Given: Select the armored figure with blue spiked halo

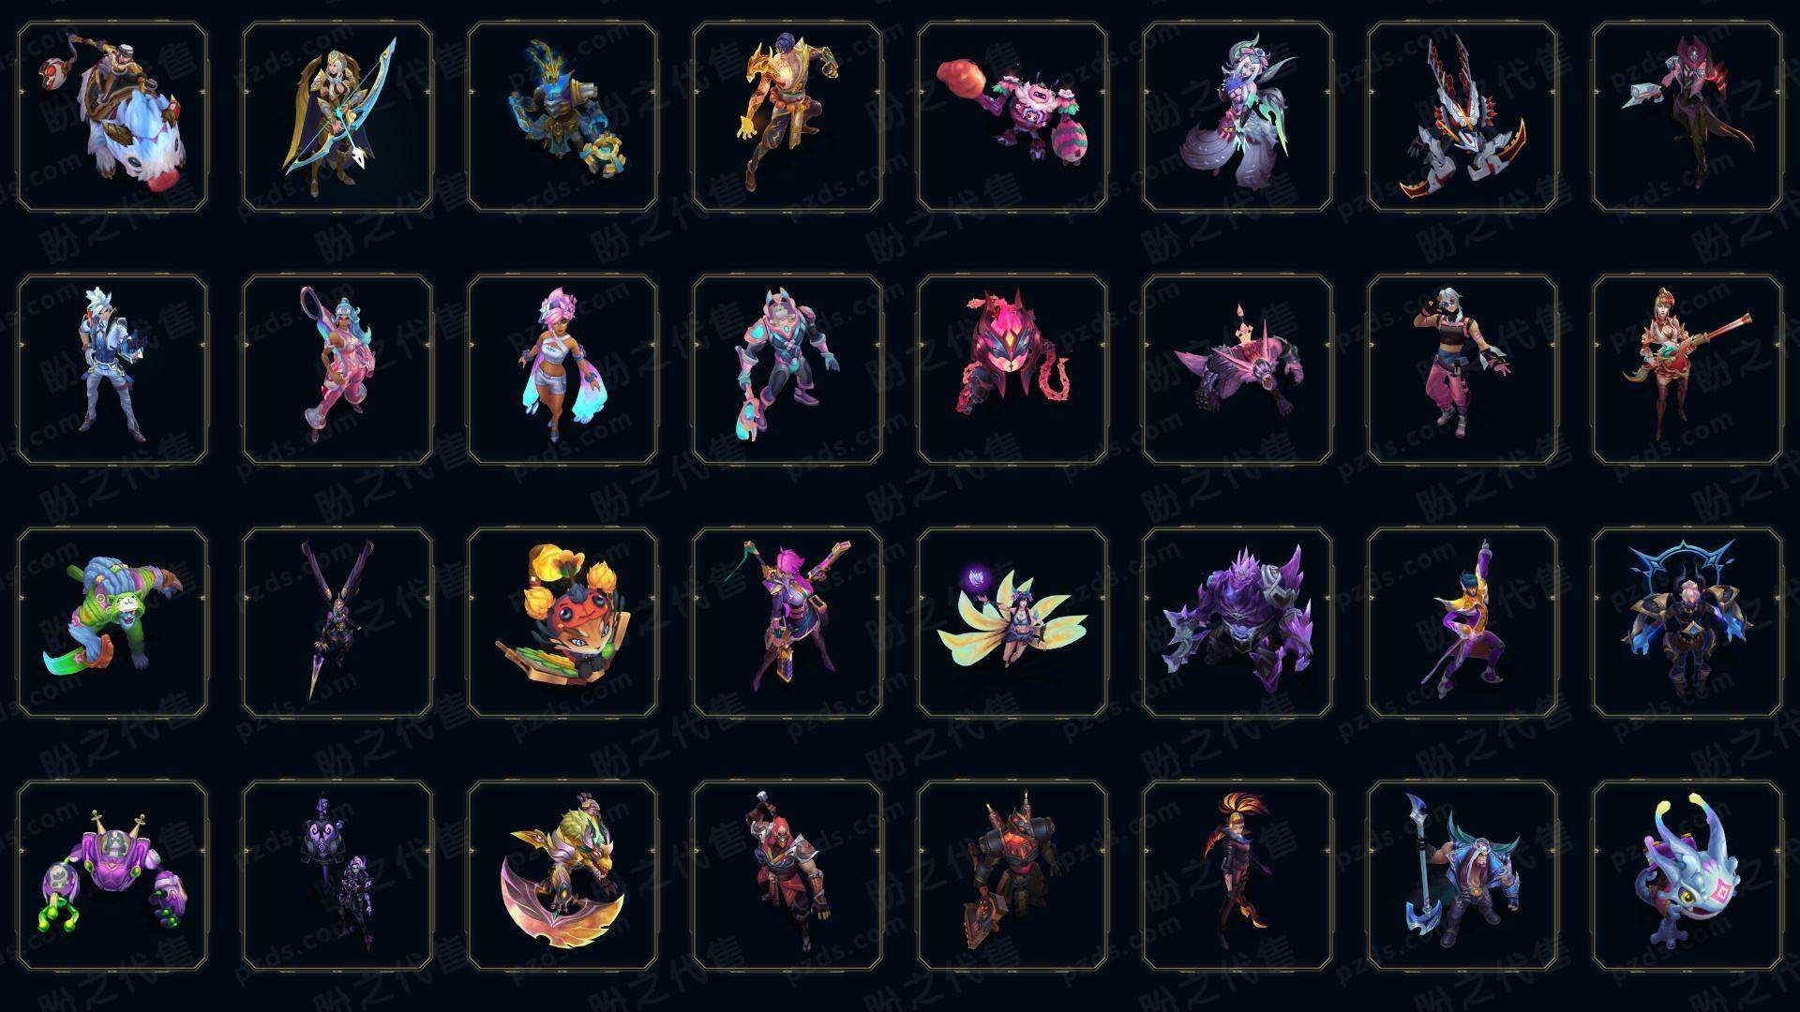Looking at the screenshot, I should (1687, 622).
